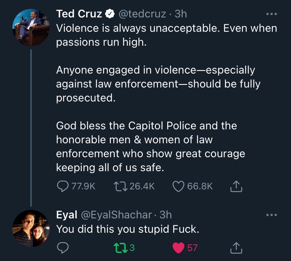Viewport: 291px width, 261px height.
Task: Share Eyal's reply tweet
Action: [x=236, y=248]
